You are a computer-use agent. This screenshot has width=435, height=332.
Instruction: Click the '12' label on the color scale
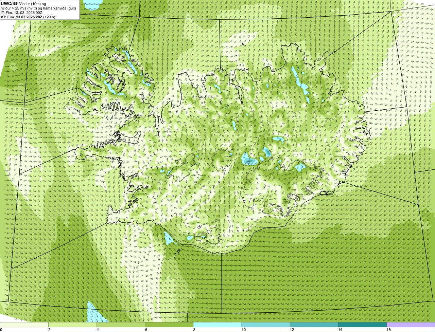pyautogui.click(x=292, y=330)
